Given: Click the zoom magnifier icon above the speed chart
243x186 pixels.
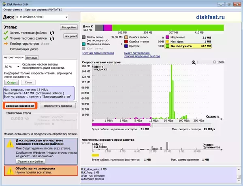Looking at the screenshot, I should [x=194, y=62].
